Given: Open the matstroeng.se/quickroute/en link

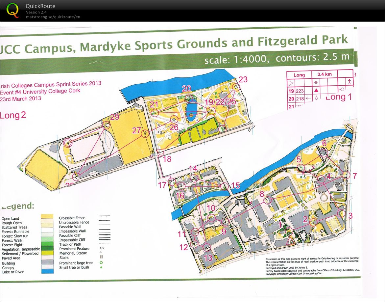Looking at the screenshot, I should tap(53, 17).
